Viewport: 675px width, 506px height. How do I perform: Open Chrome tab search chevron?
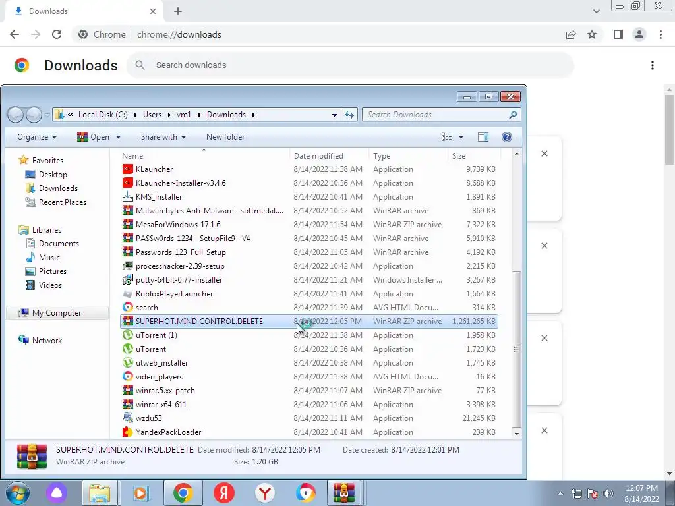[596, 11]
